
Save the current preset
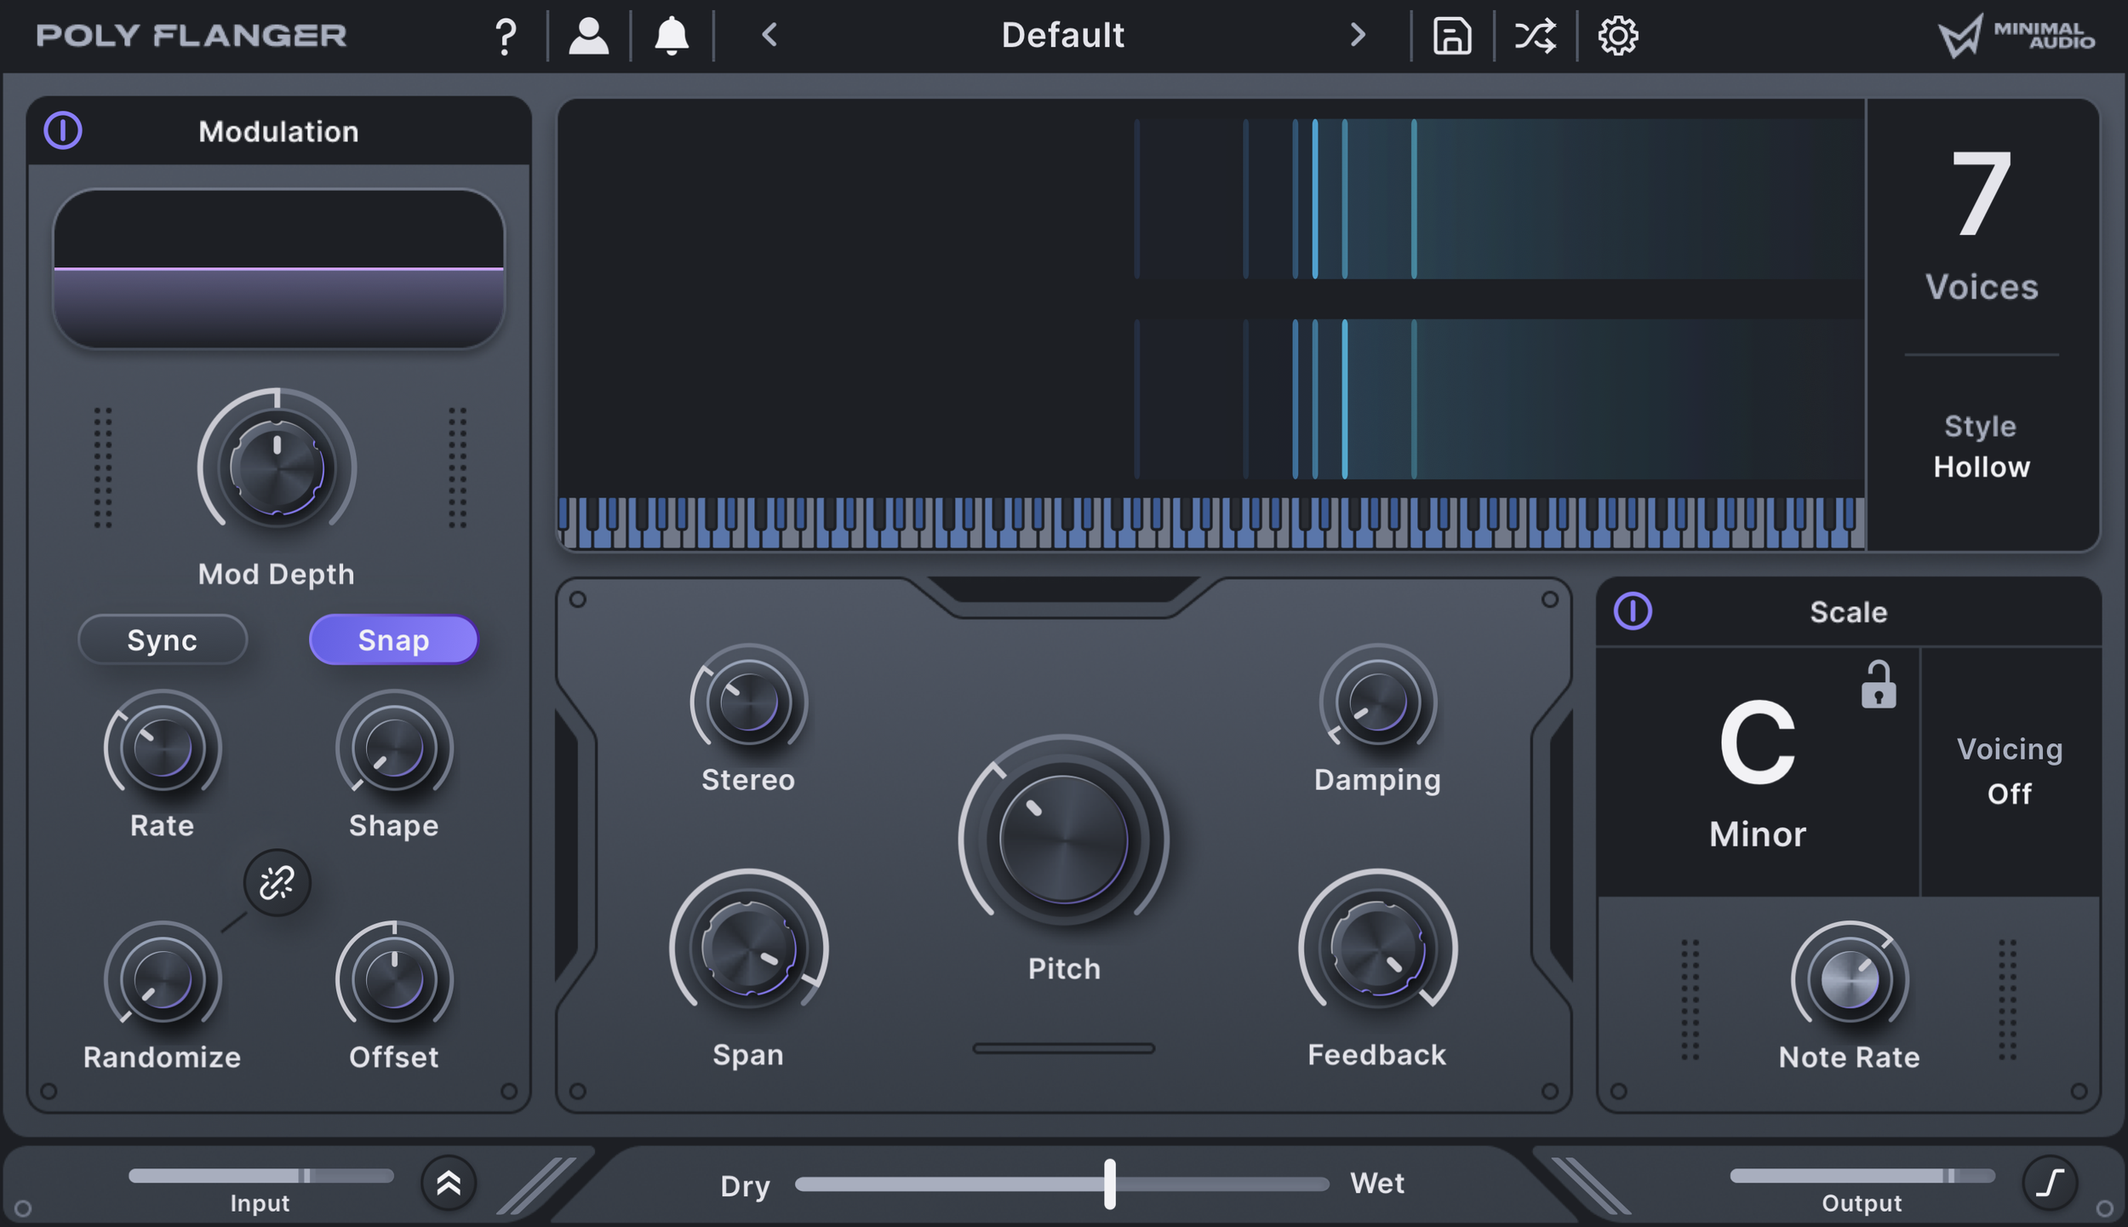pyautogui.click(x=1450, y=35)
